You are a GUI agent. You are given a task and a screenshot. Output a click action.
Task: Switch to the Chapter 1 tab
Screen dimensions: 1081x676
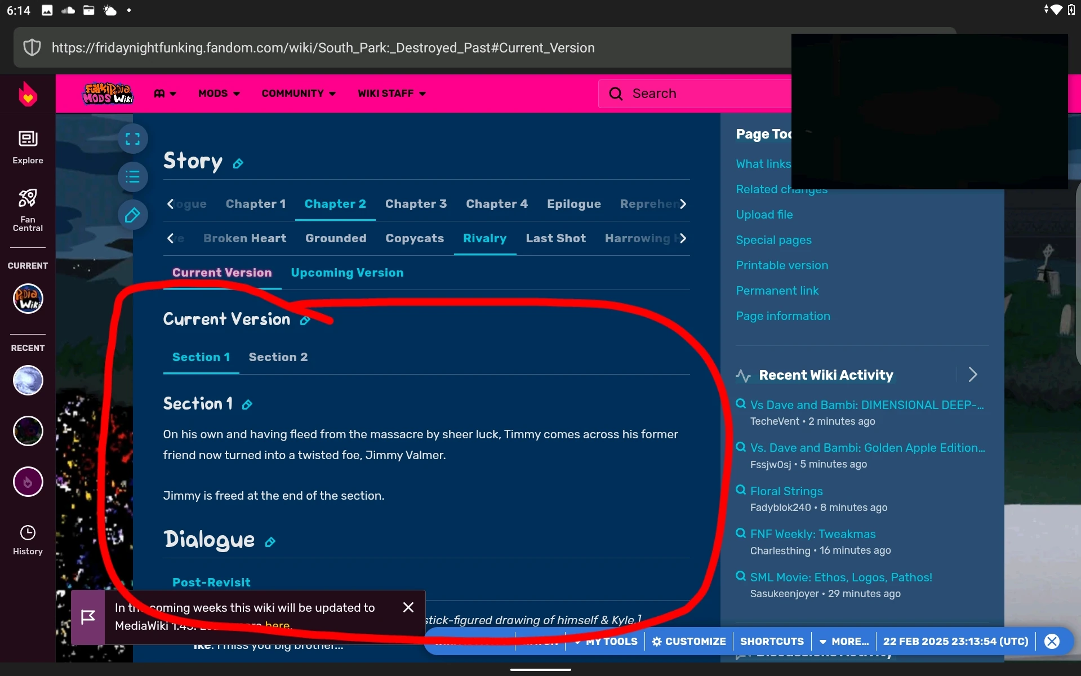pos(256,204)
